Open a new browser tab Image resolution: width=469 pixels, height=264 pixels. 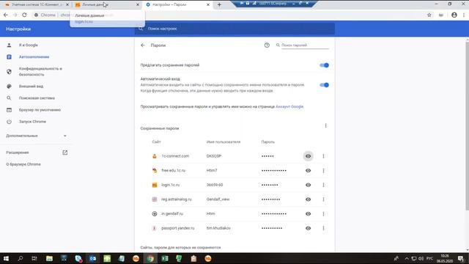(219, 4)
